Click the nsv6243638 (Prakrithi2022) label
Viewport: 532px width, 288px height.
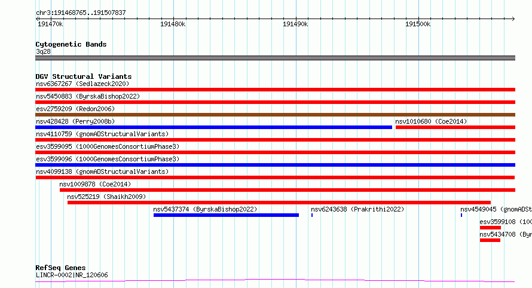click(x=357, y=209)
